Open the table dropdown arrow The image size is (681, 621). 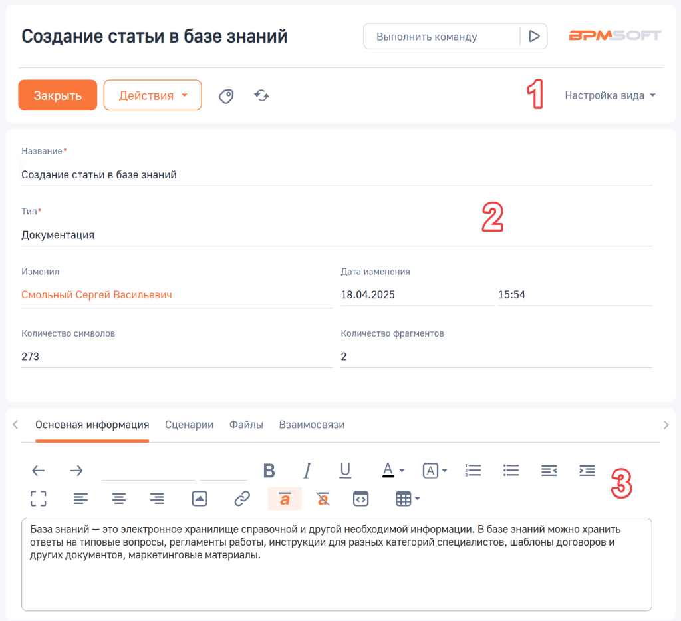click(x=418, y=499)
